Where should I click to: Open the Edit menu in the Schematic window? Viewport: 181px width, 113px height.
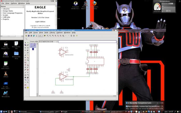click(x=30, y=33)
